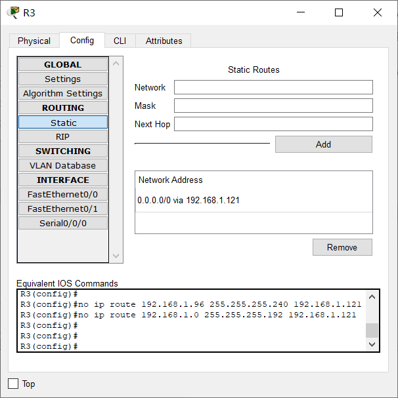The image size is (398, 398).
Task: Click the Packet Tracer R3 window icon
Action: tap(13, 12)
